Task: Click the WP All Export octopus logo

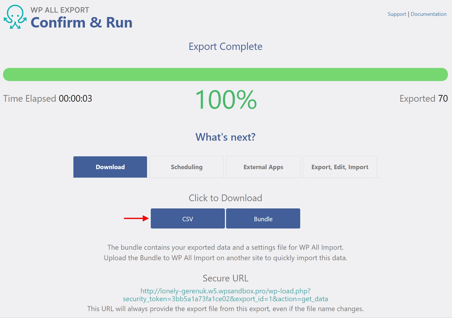Action: (15, 17)
